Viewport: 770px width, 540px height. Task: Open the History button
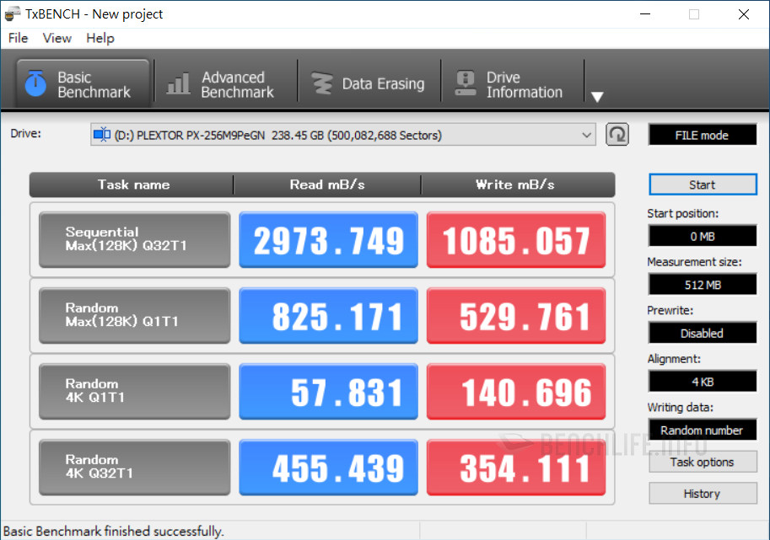pos(702,494)
